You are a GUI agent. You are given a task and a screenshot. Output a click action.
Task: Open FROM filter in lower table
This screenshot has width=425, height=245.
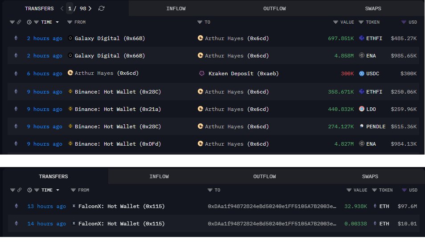coord(73,190)
